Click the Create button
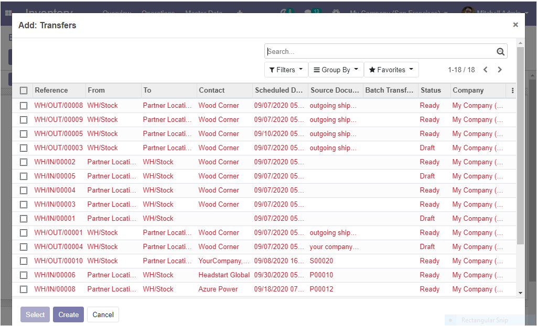Viewport: 537px width, 326px height. point(68,314)
